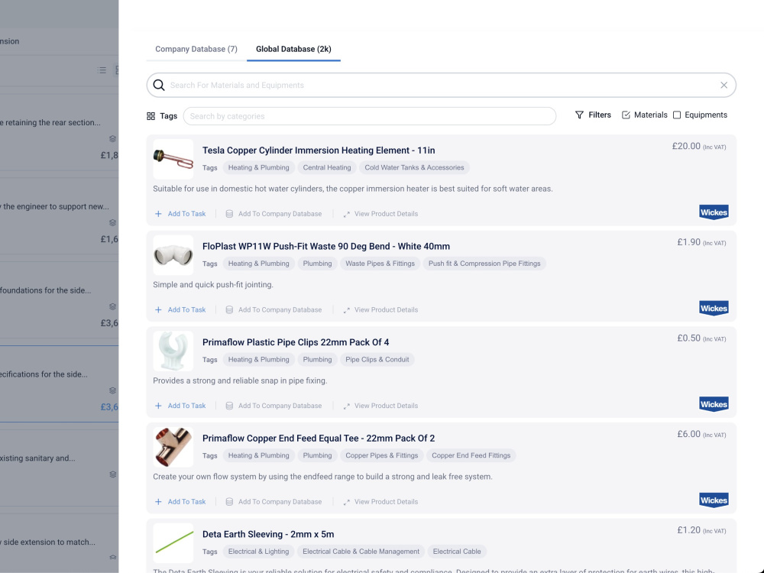Enable the Equipments checkbox

tap(677, 115)
